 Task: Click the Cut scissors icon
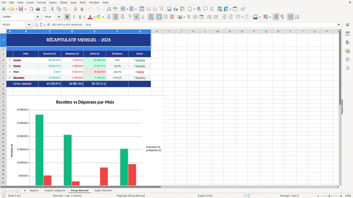click(x=52, y=9)
